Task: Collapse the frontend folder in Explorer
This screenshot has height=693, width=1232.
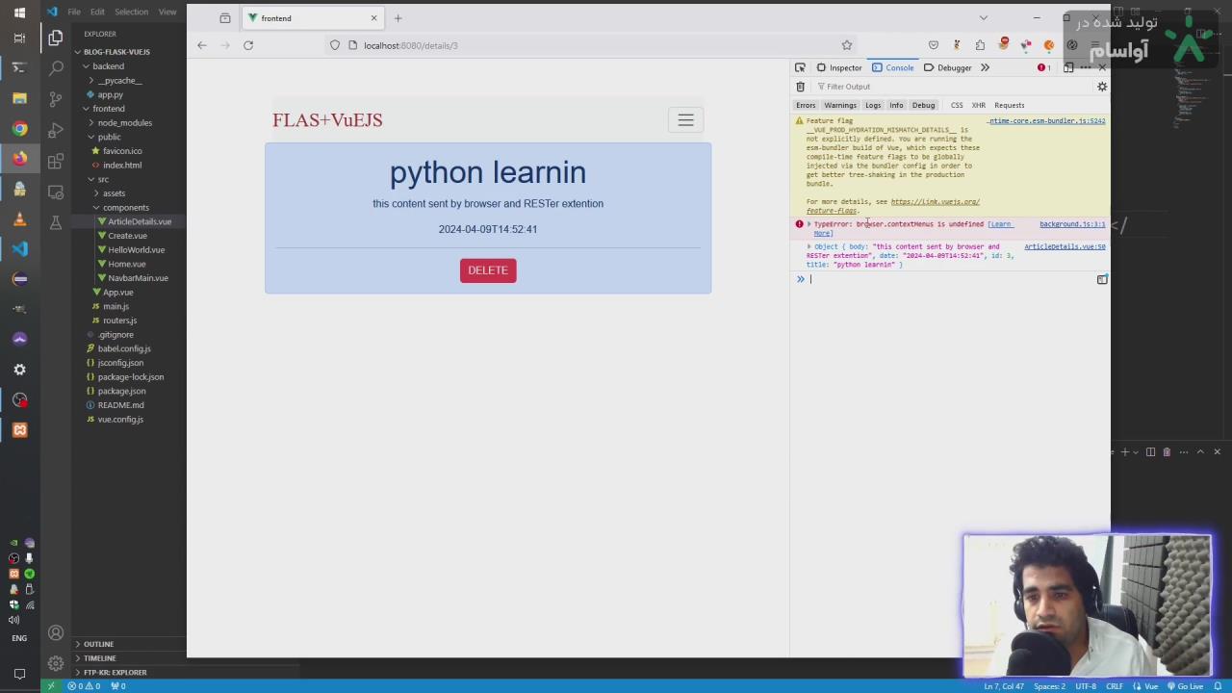Action: pyautogui.click(x=108, y=109)
